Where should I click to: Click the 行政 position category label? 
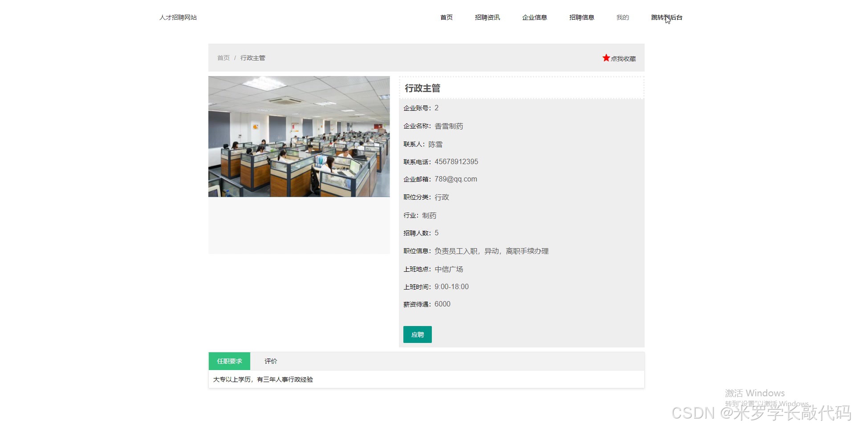(x=441, y=197)
